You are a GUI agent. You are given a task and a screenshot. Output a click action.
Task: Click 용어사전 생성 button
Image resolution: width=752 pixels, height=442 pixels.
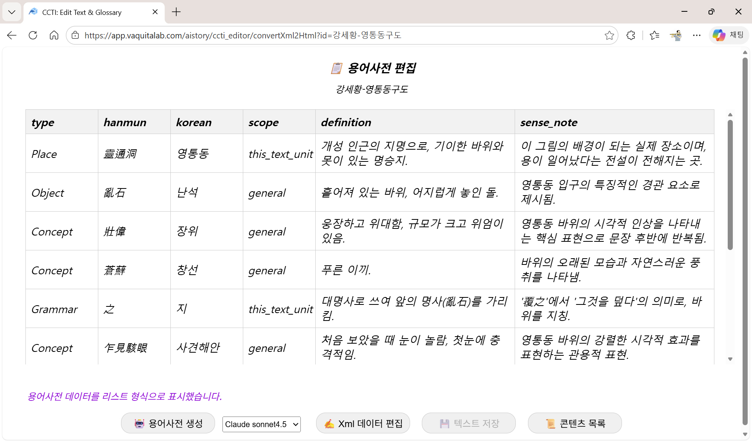[x=168, y=423]
